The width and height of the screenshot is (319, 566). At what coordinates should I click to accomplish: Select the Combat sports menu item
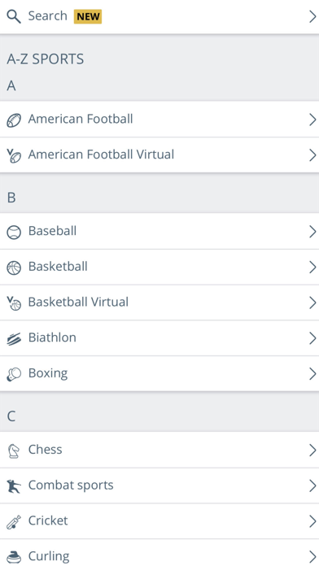(x=159, y=485)
